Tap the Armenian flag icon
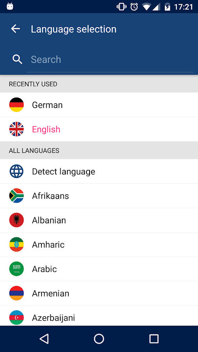 (16, 293)
